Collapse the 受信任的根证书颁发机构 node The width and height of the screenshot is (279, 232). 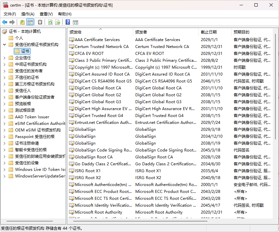click(5, 45)
